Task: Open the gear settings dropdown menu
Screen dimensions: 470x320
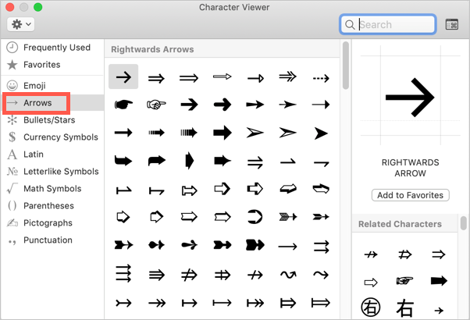Action: point(20,24)
